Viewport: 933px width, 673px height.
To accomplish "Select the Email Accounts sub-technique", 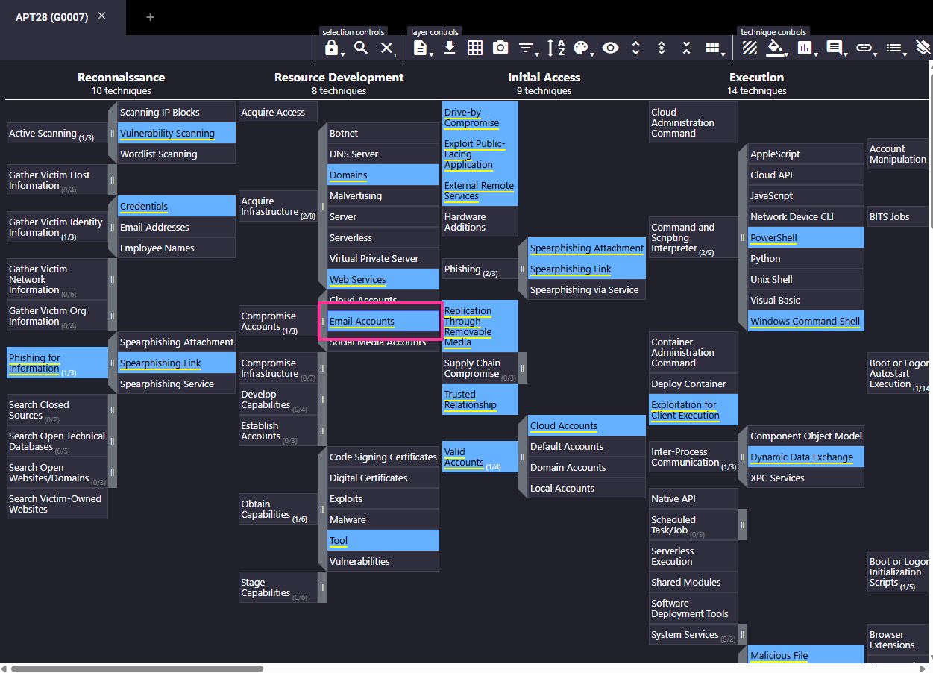I will (x=383, y=322).
